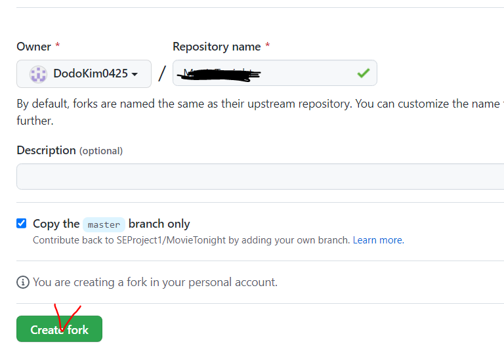
Task: Click the 'Repository name' label
Action: (217, 47)
